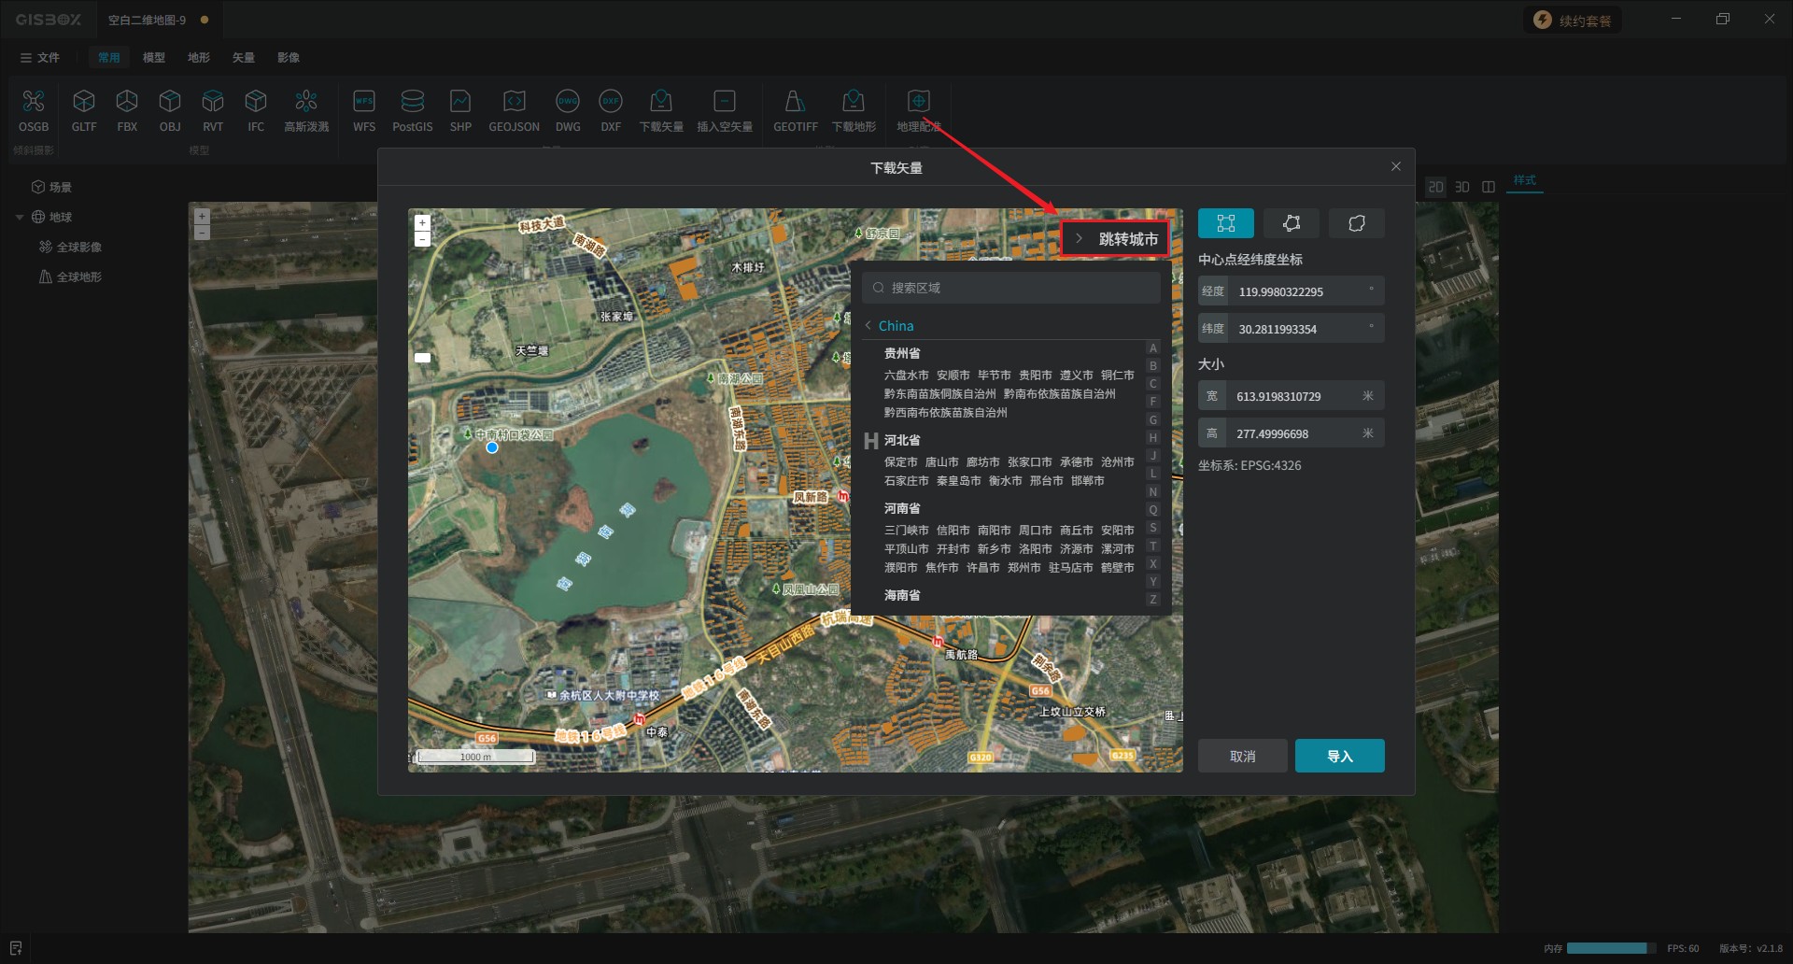Jump to letter Z in the alphabet index

[1153, 600]
